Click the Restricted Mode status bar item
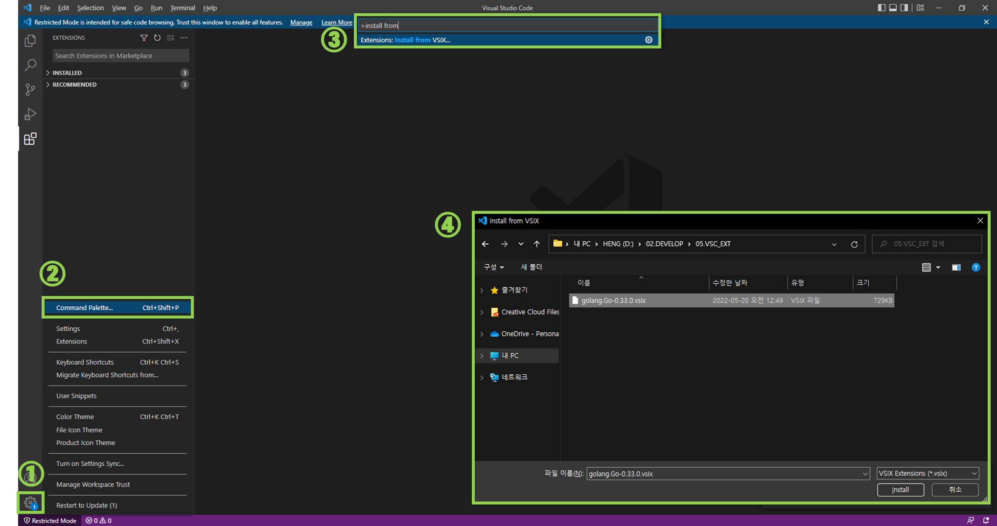Viewport: 997px width, 526px height. click(x=50, y=521)
